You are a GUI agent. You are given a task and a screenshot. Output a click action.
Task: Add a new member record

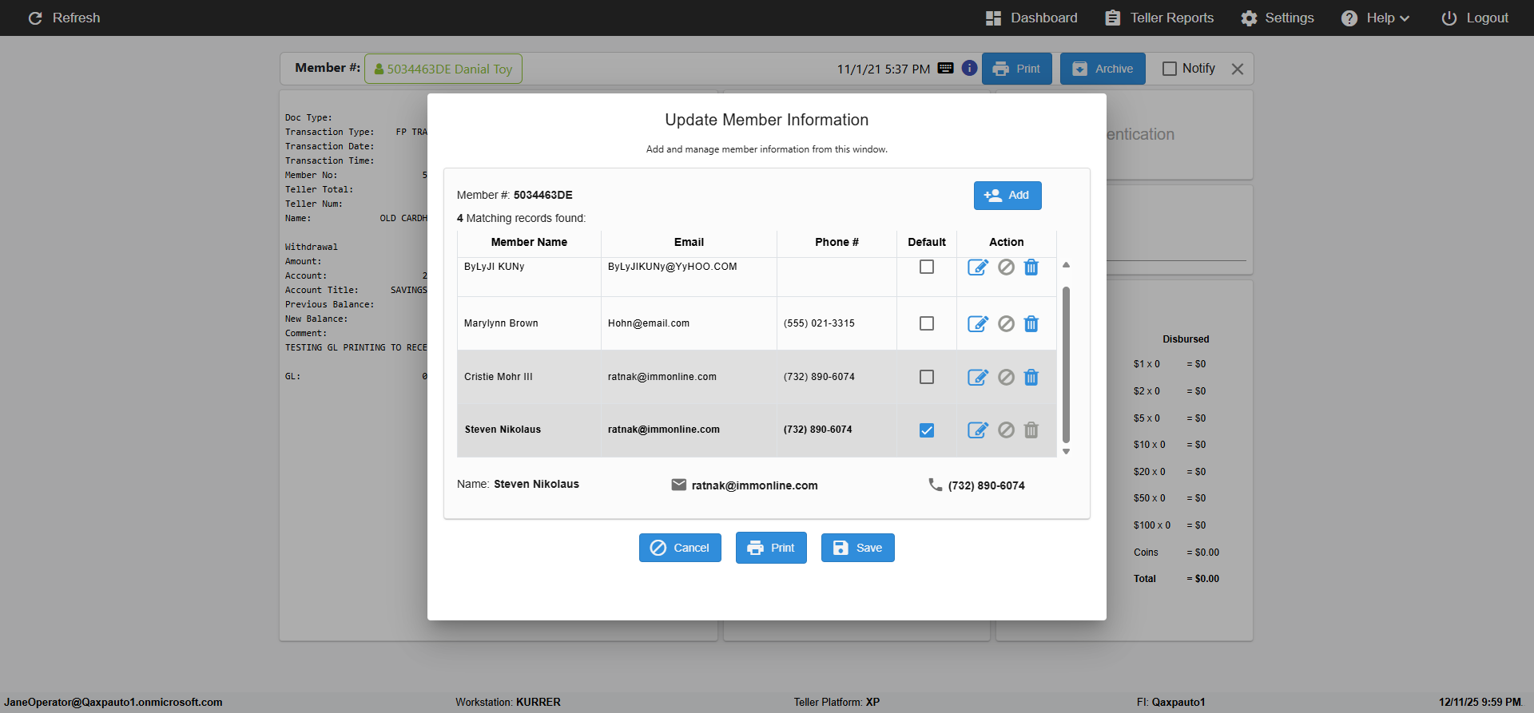click(1007, 196)
